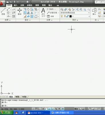
Task: Switch to the Output (输出) ribbon tab
Action: pyautogui.click(x=50, y=5)
